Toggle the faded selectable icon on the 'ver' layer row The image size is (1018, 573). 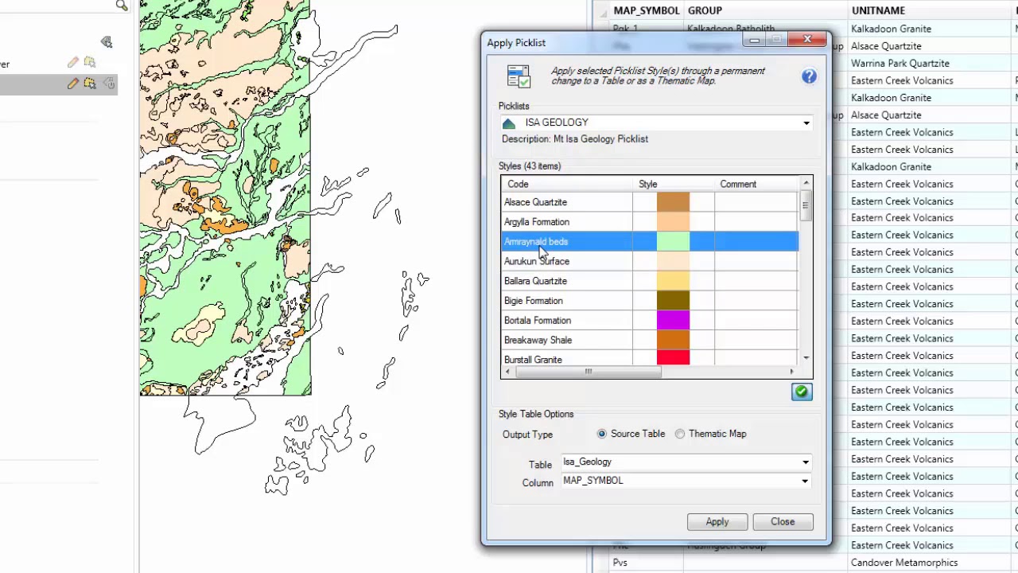90,63
